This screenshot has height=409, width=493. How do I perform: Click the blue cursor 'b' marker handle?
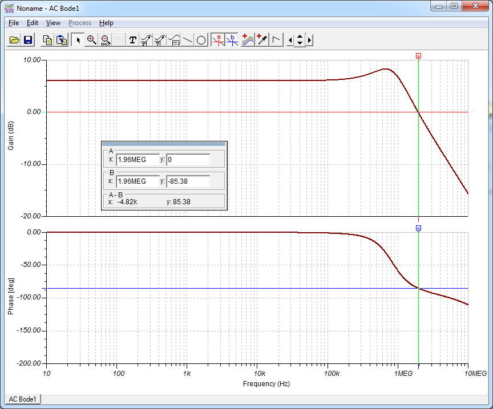click(418, 229)
